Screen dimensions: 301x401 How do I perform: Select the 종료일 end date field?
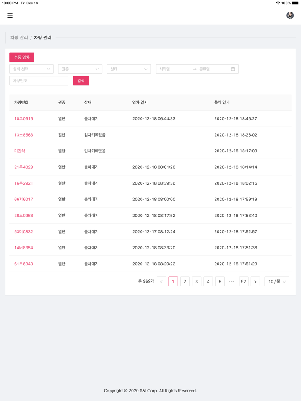click(213, 69)
